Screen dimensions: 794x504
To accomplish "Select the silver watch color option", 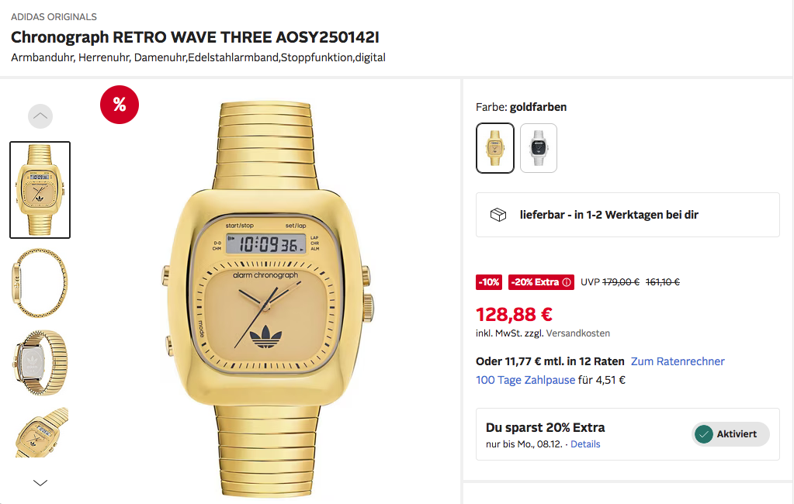I will [x=539, y=148].
